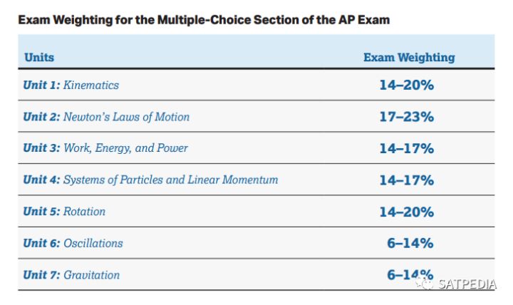
Task: Click Unit 2: Newton's Laws of Motion
Action: pos(106,116)
